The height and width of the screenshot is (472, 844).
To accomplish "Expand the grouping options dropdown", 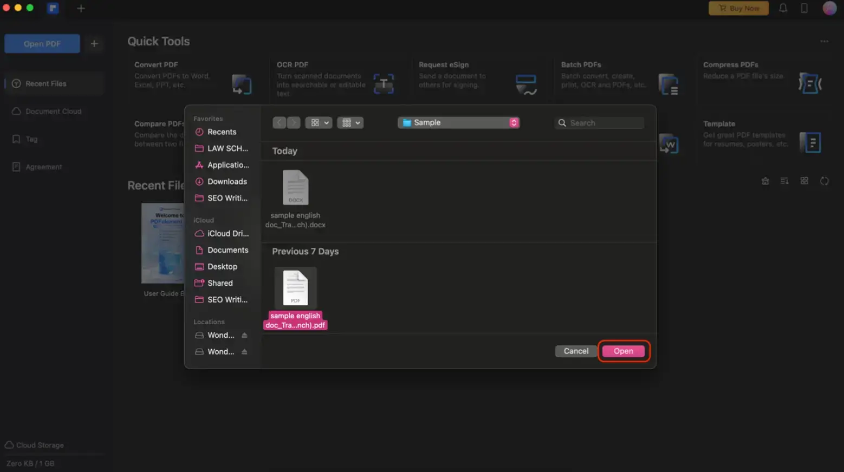I will 350,122.
